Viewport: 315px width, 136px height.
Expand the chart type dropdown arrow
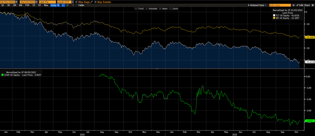[73, 5]
